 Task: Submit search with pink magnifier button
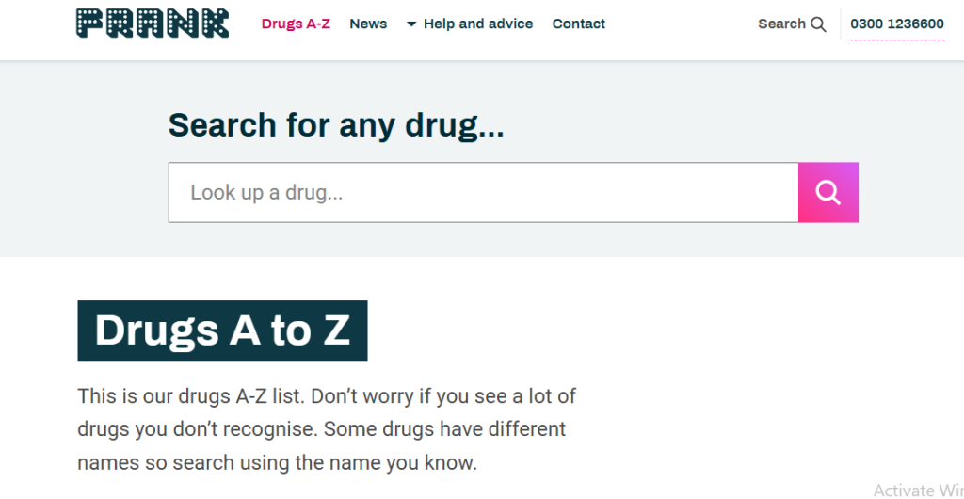[828, 192]
